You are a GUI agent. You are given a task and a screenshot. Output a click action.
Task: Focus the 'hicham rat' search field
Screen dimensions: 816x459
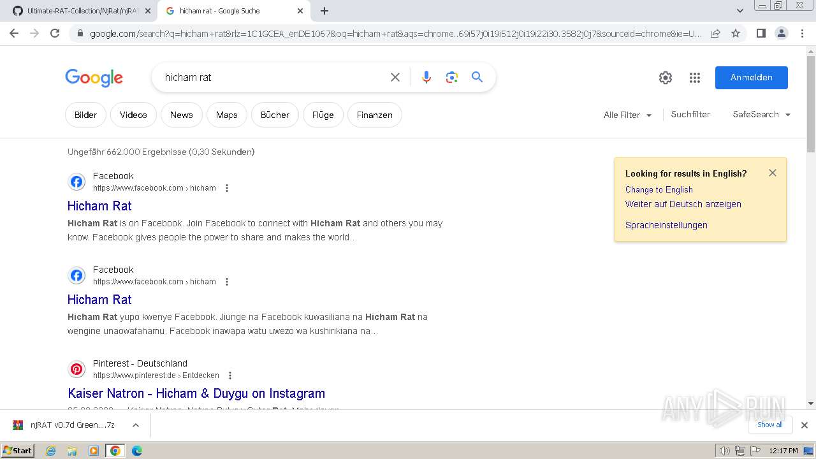pos(271,77)
